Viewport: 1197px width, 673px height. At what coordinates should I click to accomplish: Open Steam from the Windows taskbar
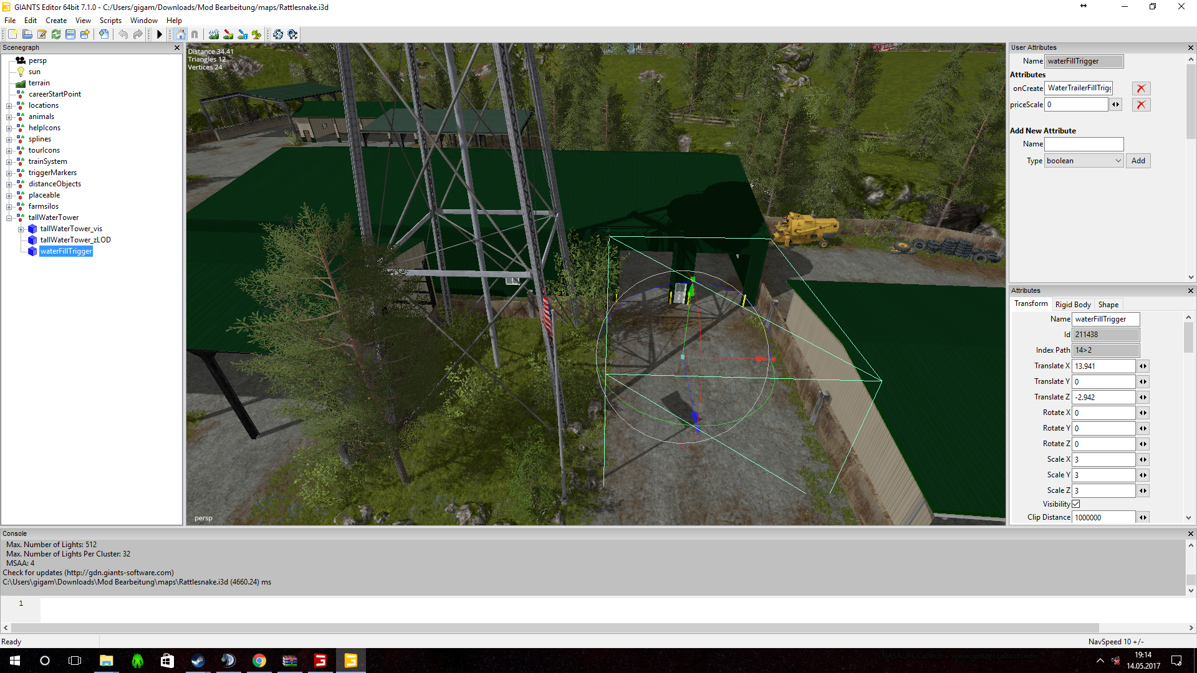198,661
